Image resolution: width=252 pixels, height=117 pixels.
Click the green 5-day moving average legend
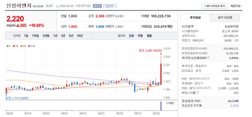click(8, 46)
